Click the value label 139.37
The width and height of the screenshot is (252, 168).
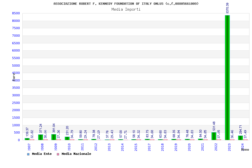click(x=27, y=132)
